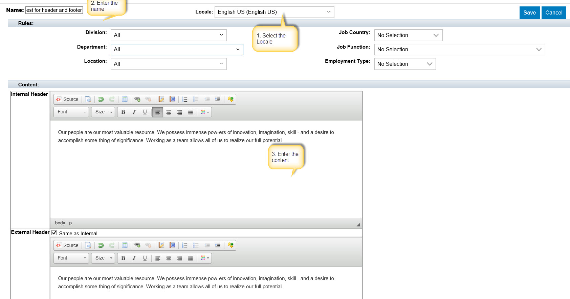Click key-plus token icon in External Header
The width and height of the screenshot is (570, 299).
click(x=231, y=245)
